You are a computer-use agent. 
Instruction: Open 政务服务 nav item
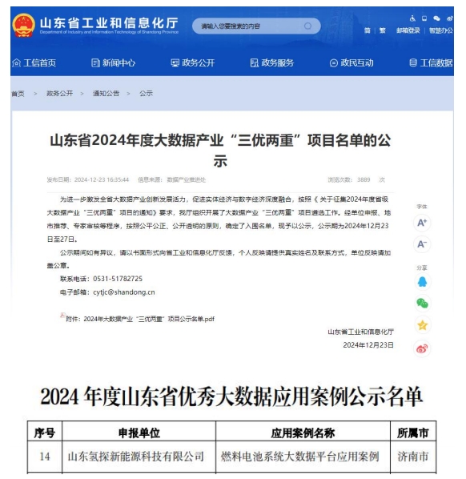(x=272, y=63)
